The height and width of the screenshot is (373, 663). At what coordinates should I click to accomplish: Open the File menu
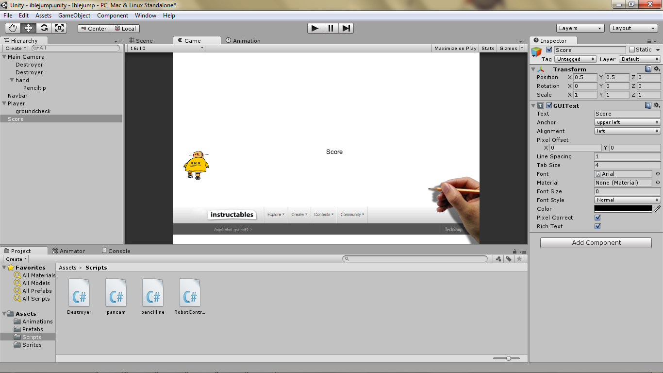click(x=8, y=16)
